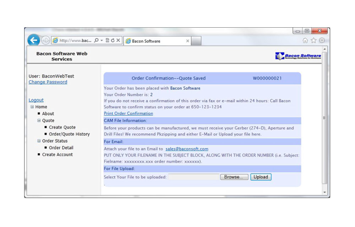Maximize the browser window
This screenshot has height=227, width=355.
click(307, 31)
